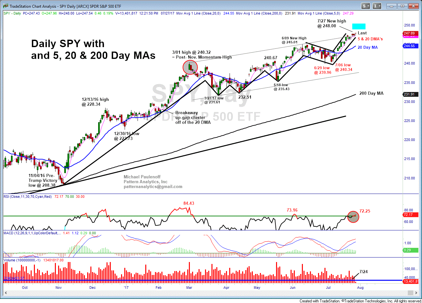Click the 'Oct' date axis label

click(x=25, y=288)
